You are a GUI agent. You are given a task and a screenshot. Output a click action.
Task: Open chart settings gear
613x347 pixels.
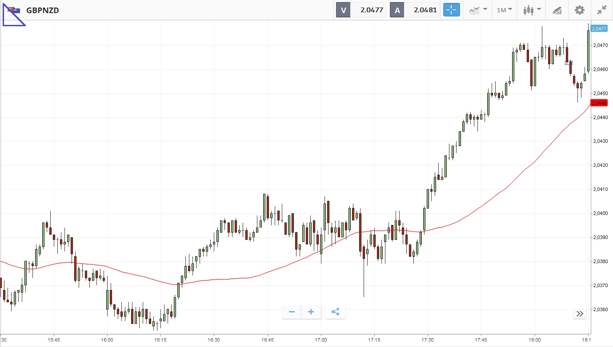tap(579, 10)
